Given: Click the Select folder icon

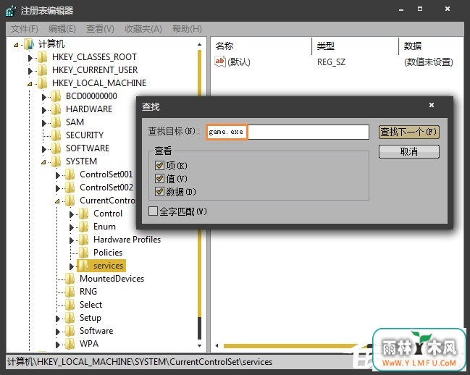Looking at the screenshot, I should [70, 305].
